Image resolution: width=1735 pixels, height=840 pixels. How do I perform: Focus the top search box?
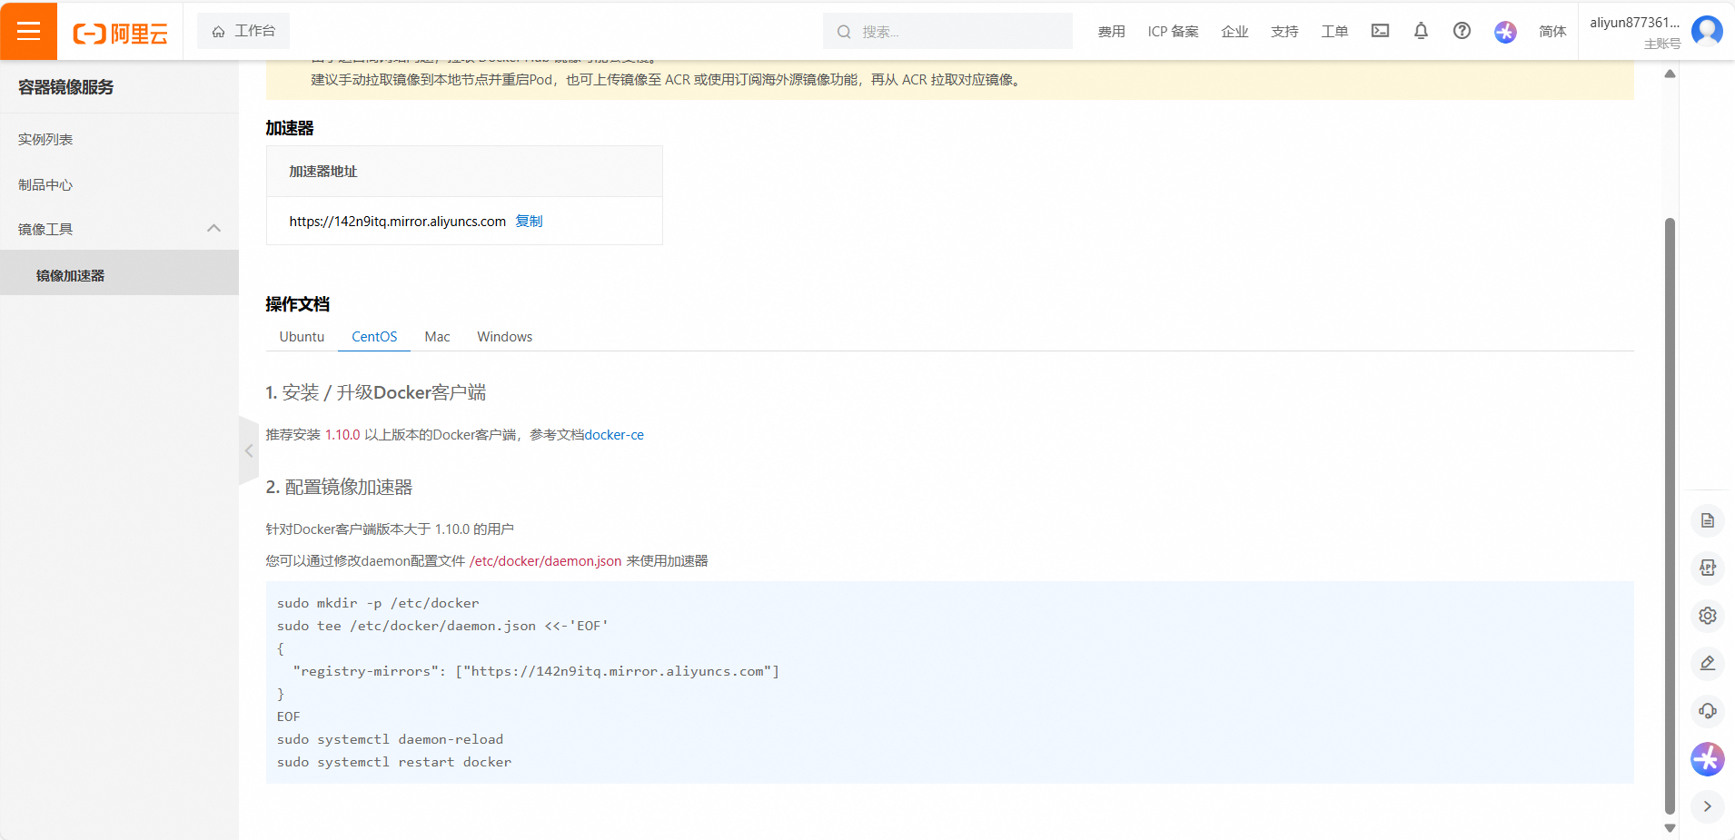pos(947,31)
